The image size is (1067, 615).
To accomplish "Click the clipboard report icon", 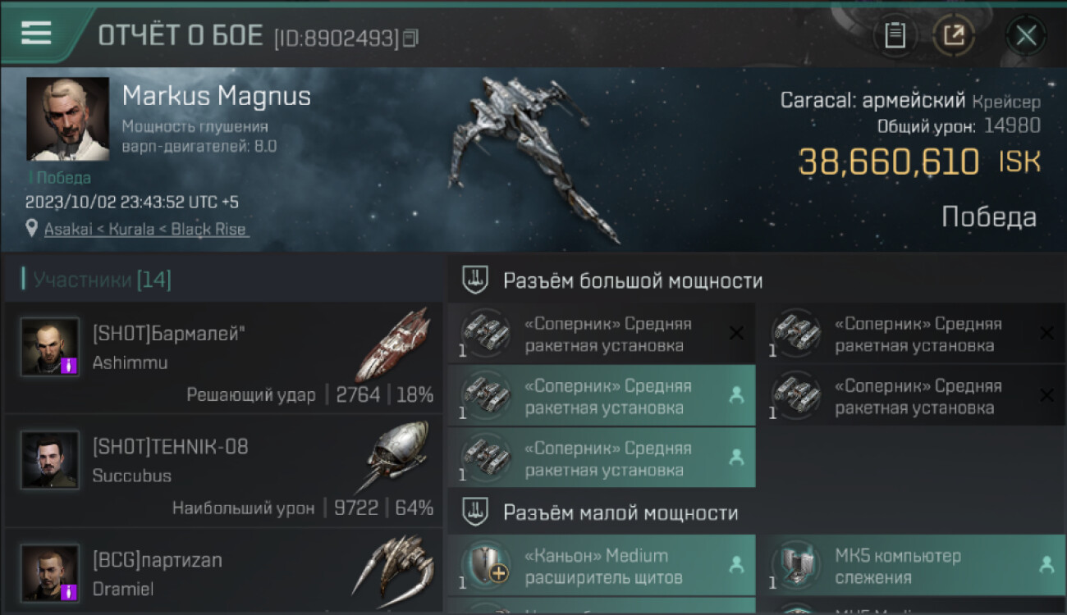I will (895, 35).
